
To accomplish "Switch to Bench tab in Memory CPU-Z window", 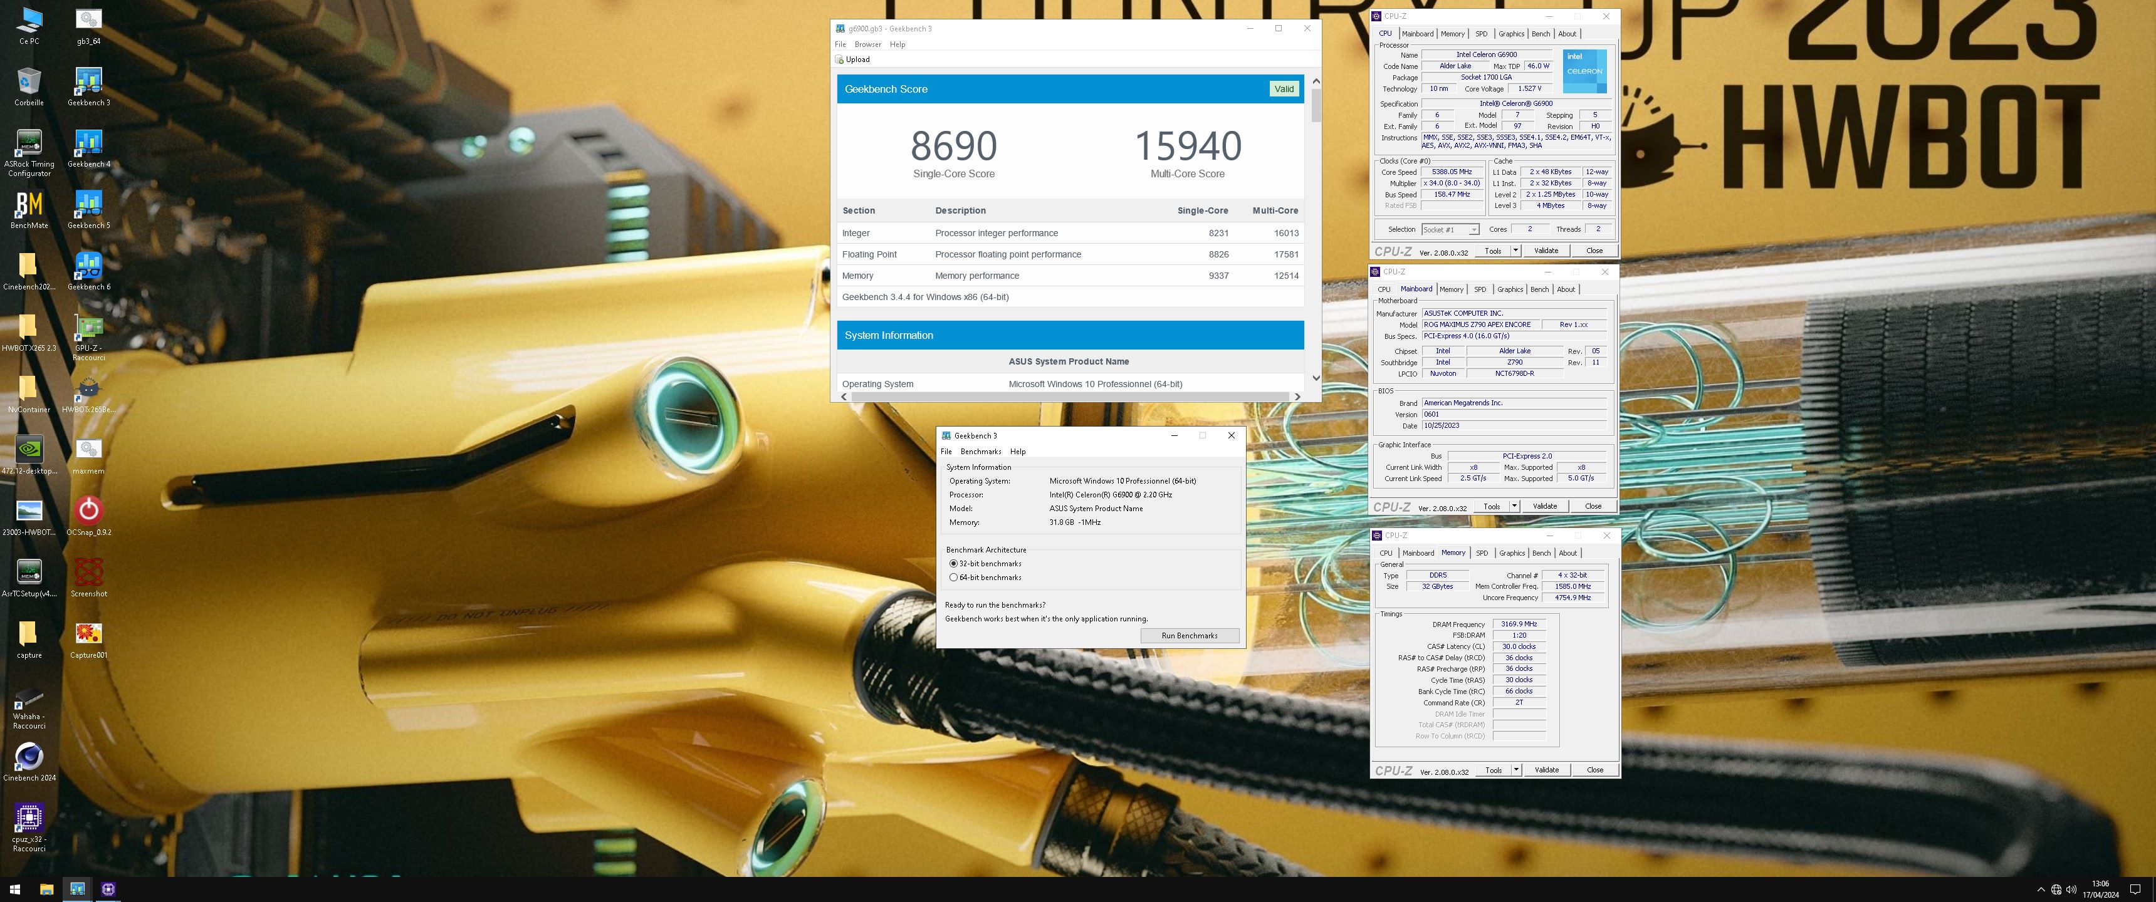I will tap(1542, 553).
